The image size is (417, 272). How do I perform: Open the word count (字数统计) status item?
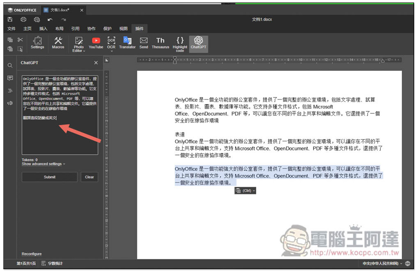[52, 263]
